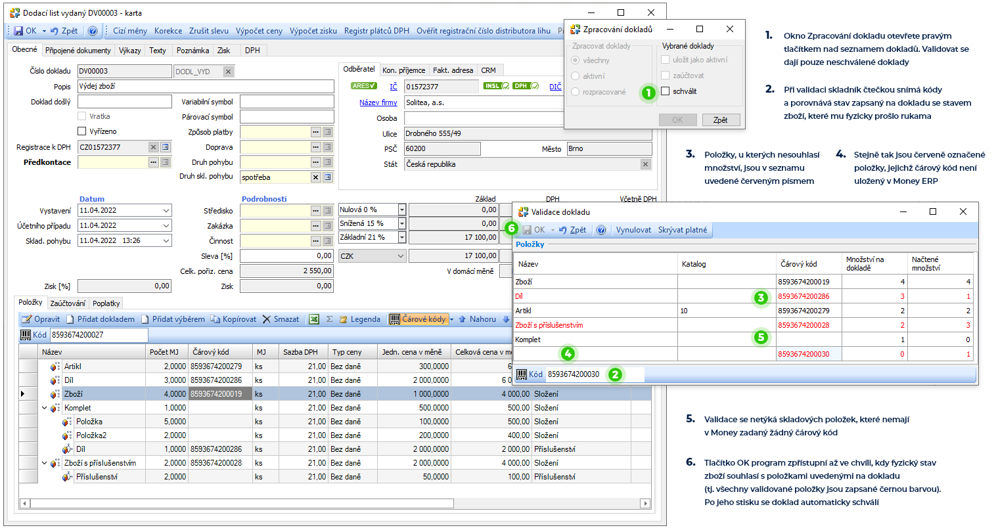The width and height of the screenshot is (996, 532).
Task: Select the rozpracované radio button
Action: click(x=576, y=92)
